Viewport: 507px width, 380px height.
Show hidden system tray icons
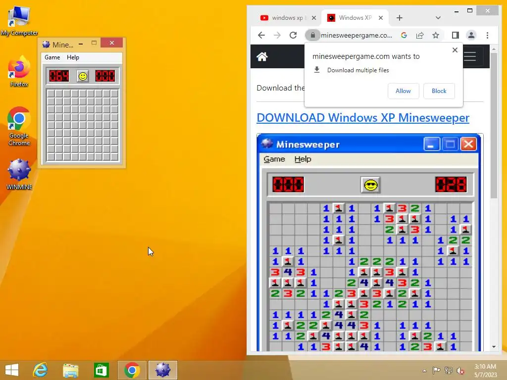(424, 371)
